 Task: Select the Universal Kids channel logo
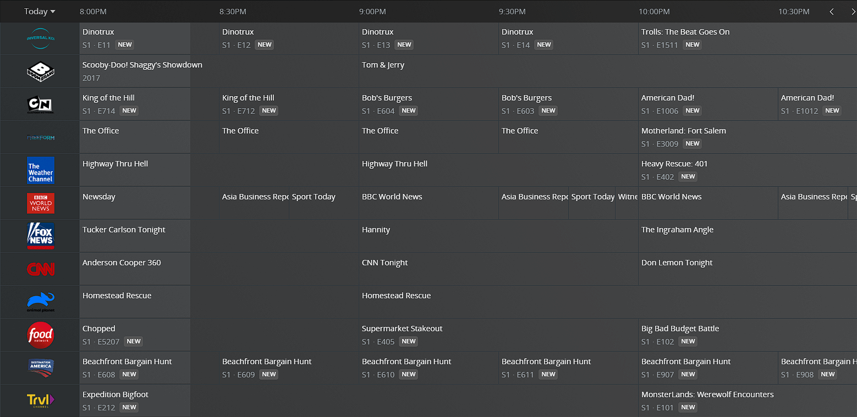pyautogui.click(x=41, y=38)
